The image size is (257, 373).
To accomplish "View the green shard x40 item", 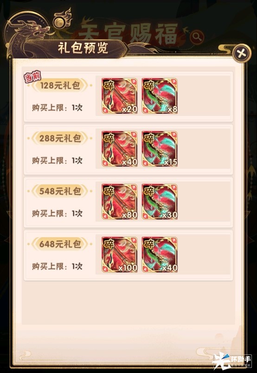I will [160, 254].
